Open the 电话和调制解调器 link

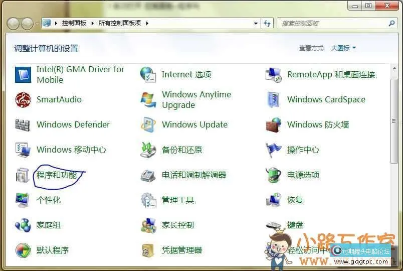[x=194, y=175]
